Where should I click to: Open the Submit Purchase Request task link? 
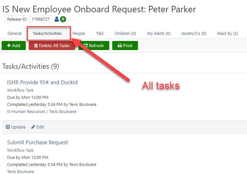37,142
